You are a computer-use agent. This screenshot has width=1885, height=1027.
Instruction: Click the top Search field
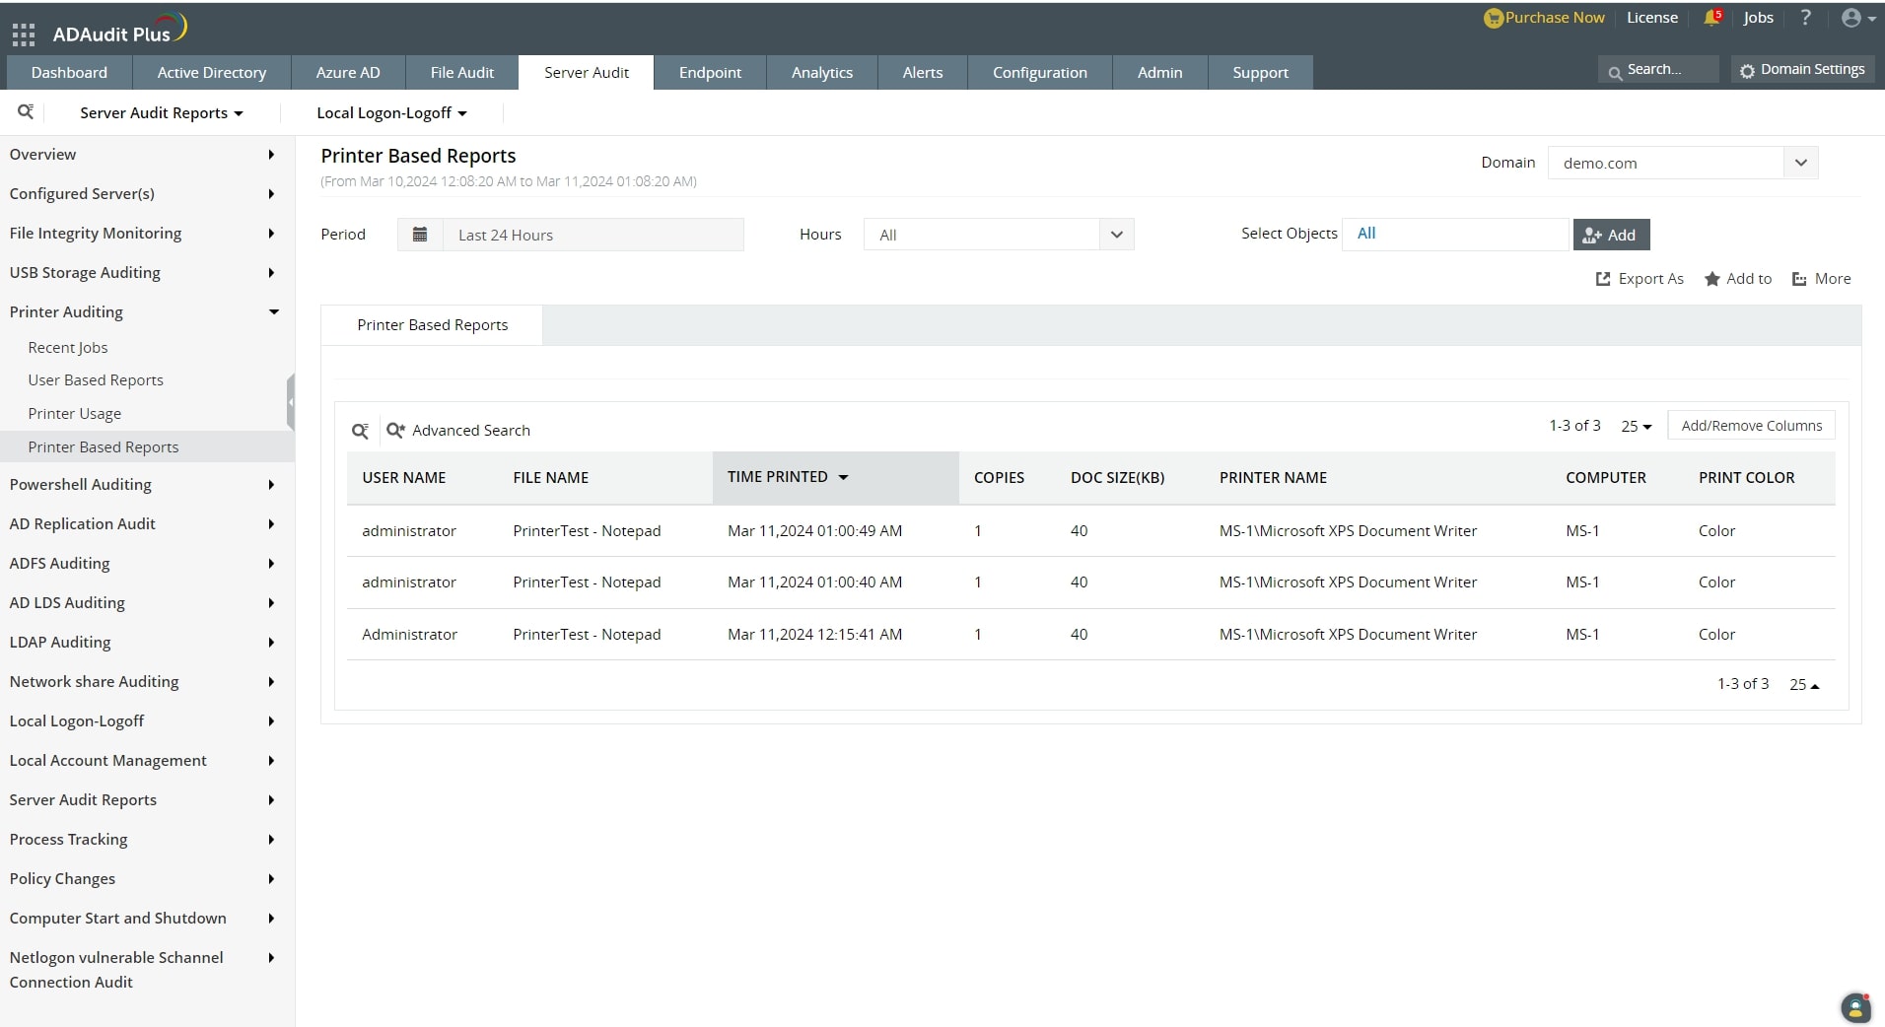click(1656, 70)
